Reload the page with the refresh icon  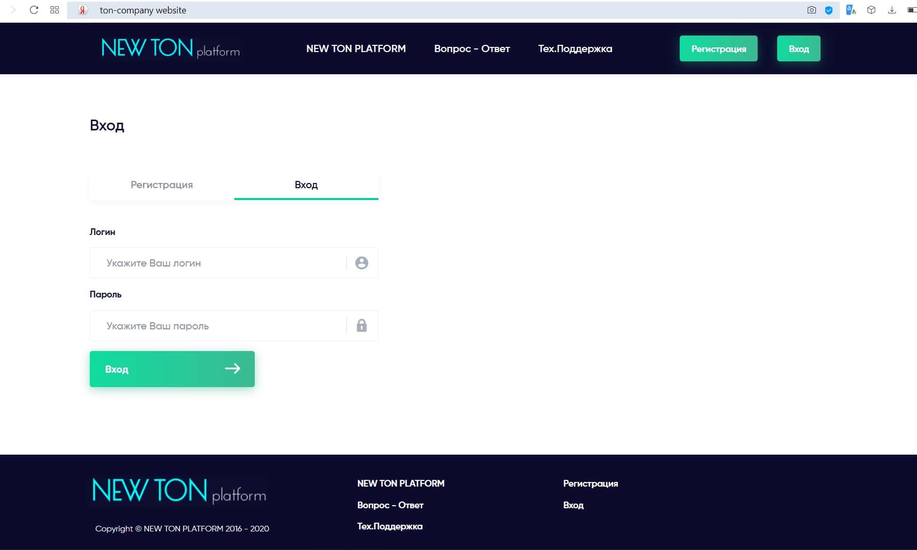coord(34,10)
